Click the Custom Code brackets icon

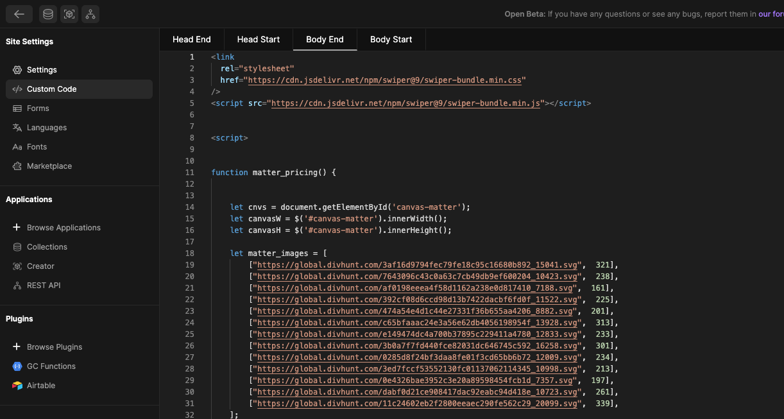(x=17, y=89)
